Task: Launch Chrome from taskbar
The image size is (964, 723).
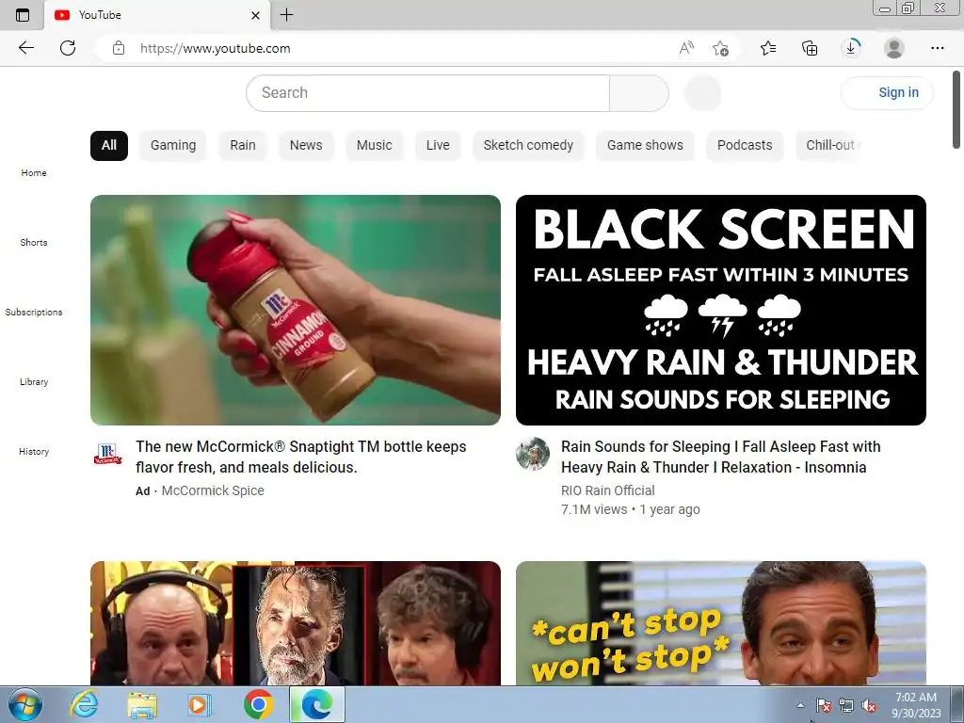Action: [258, 704]
